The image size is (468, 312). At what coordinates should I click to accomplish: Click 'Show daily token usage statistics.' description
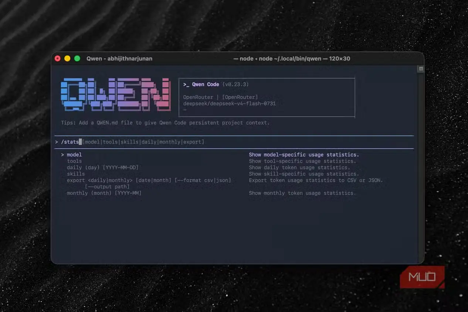point(299,167)
